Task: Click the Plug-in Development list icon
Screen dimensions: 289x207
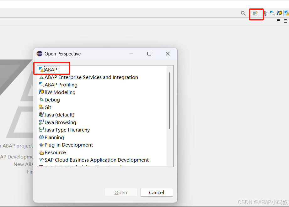Action: [41, 145]
